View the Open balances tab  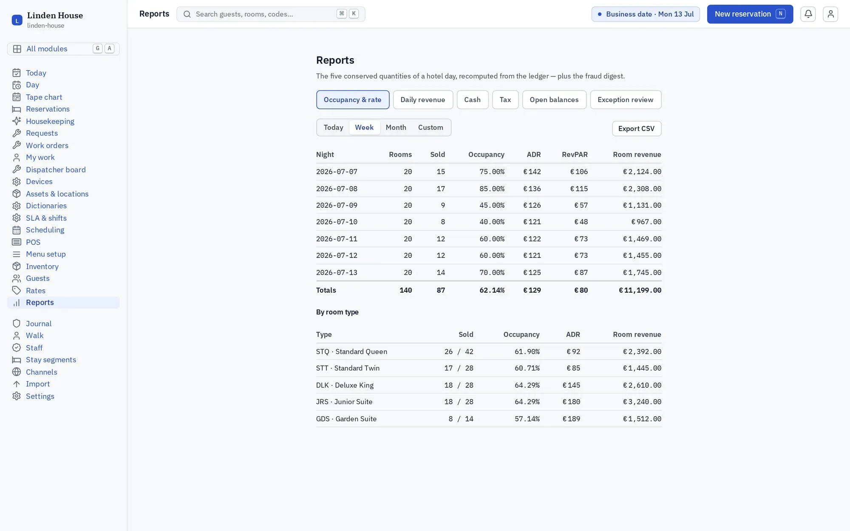pos(554,100)
